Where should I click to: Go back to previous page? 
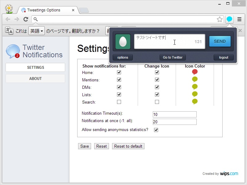(x=8, y=19)
